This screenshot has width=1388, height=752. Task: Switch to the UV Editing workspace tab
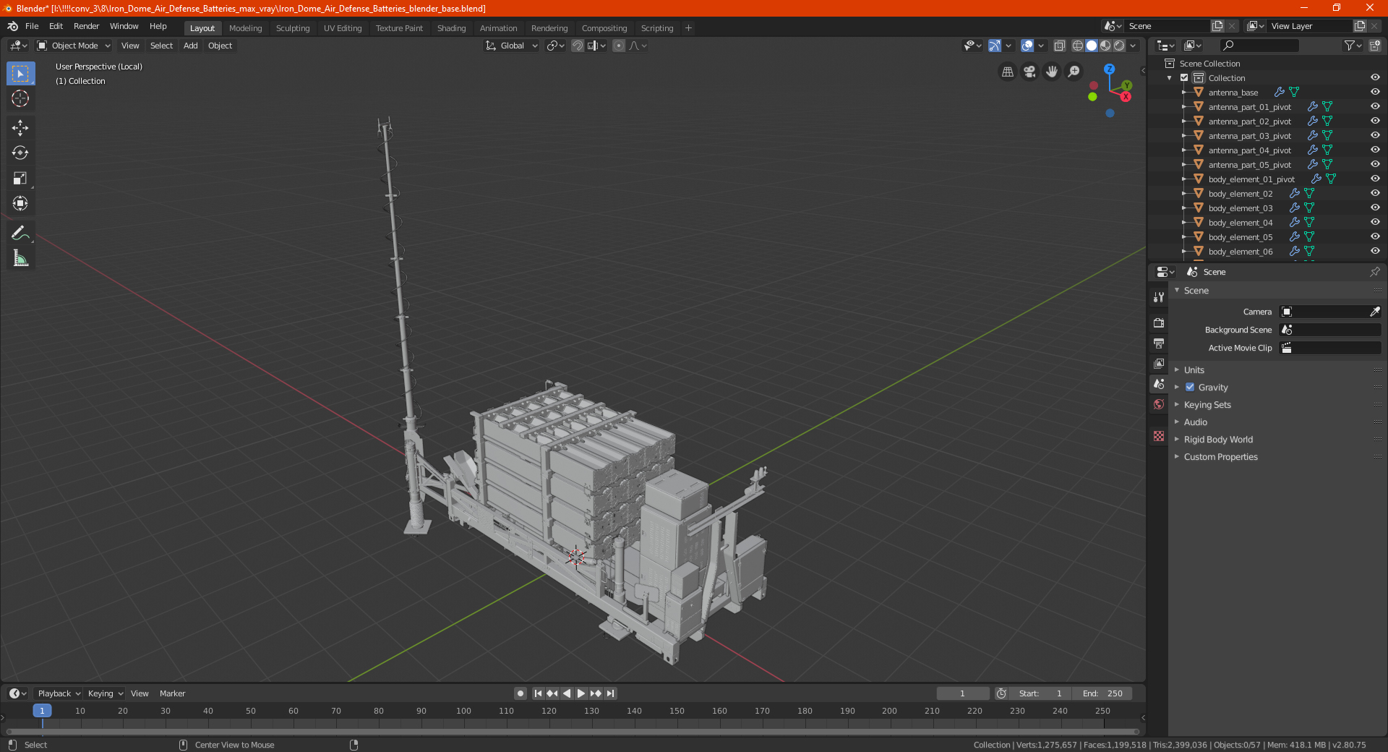click(343, 28)
